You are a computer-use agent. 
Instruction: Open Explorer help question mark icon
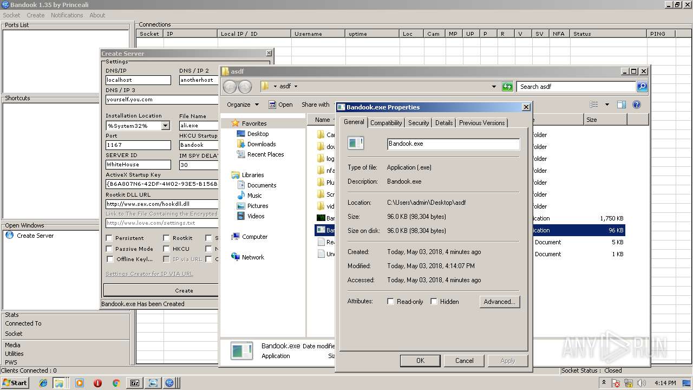pyautogui.click(x=637, y=105)
